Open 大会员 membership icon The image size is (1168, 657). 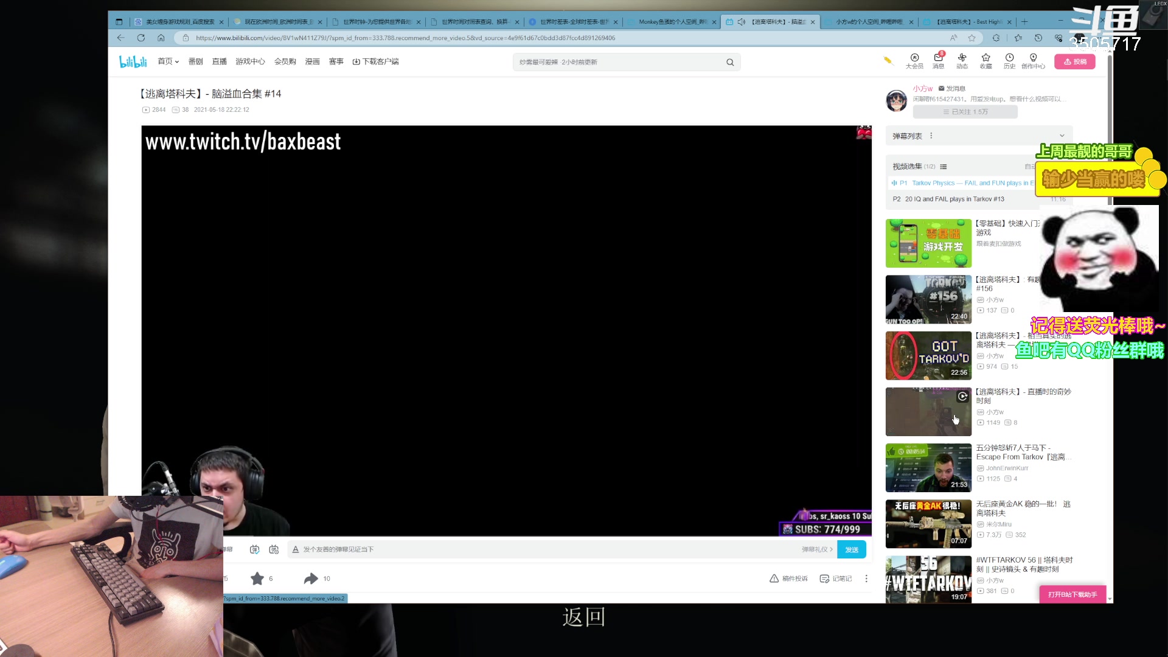click(x=914, y=61)
